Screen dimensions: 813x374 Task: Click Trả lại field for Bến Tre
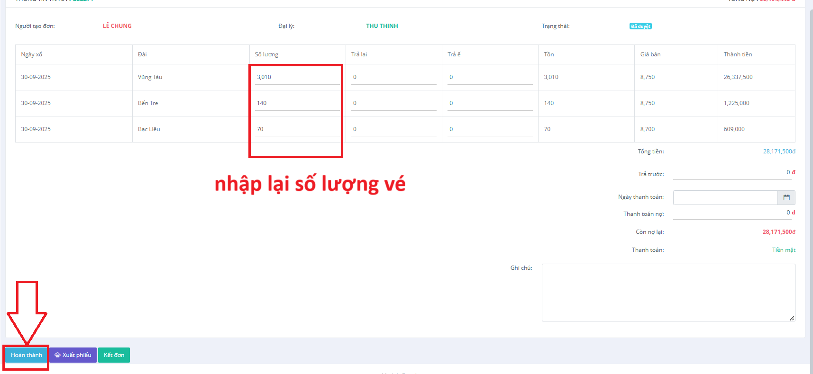pyautogui.click(x=393, y=103)
